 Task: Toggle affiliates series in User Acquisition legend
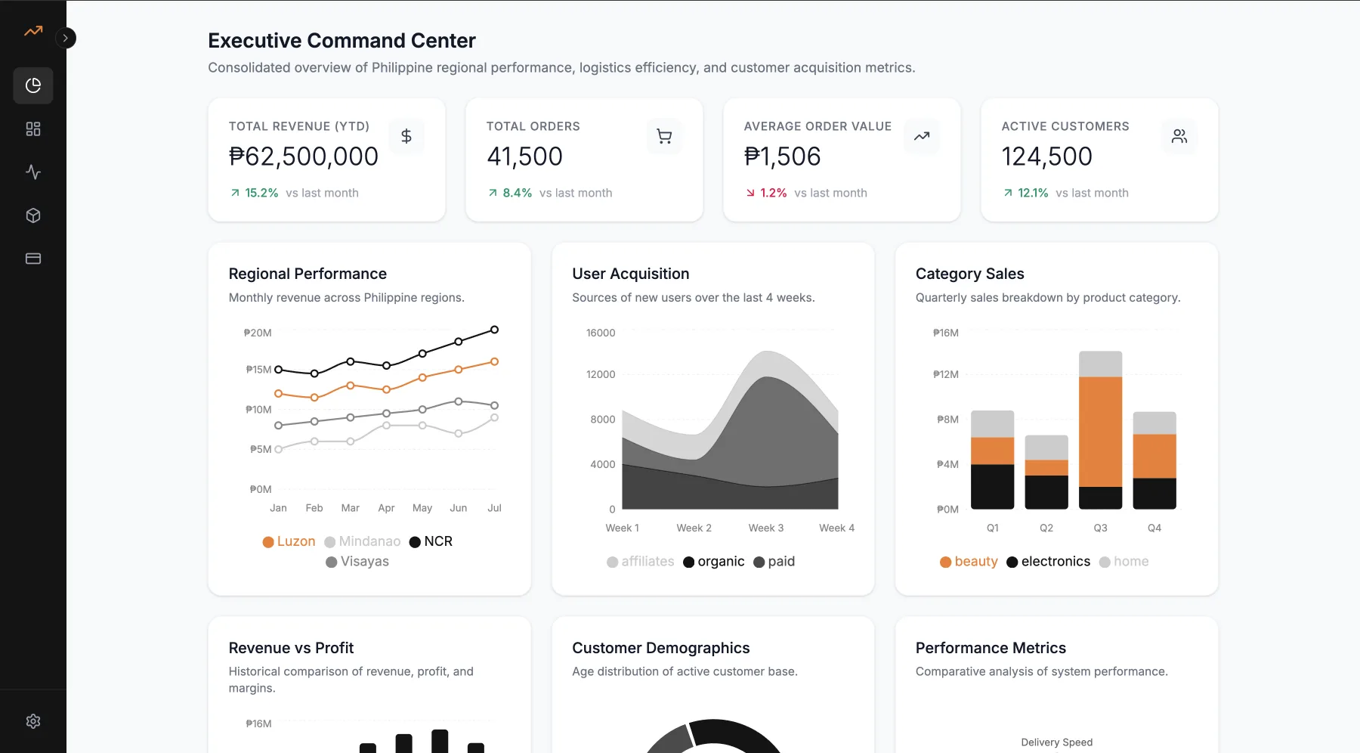tap(640, 562)
